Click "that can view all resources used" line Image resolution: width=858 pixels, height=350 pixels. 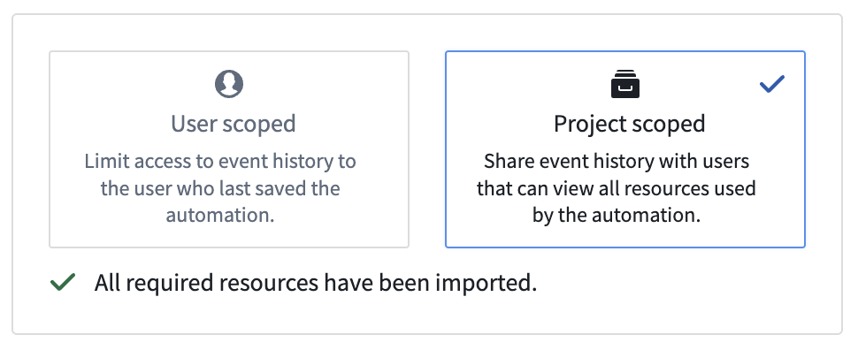[x=617, y=188]
